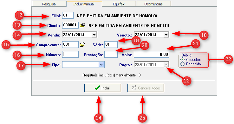The height and width of the screenshot is (124, 234).
Task: Switch to the Pesquisa tab
Action: click(x=49, y=4)
